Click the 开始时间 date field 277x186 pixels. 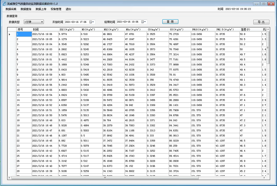(76, 22)
